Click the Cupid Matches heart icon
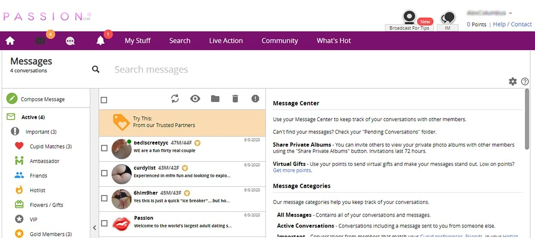 point(19,146)
